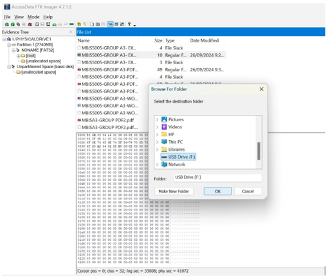
Task: Sort file list by Type column
Action: click(x=176, y=40)
